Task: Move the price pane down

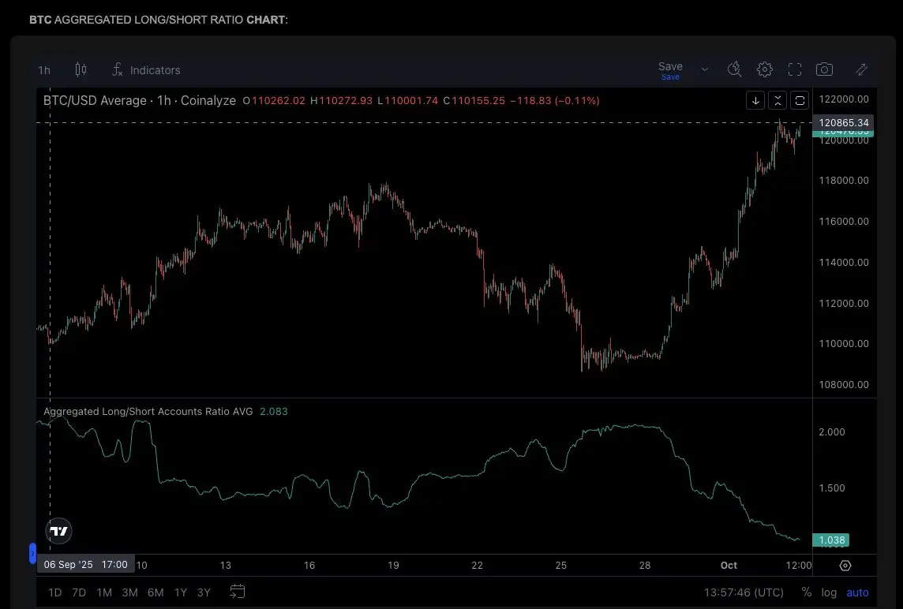Action: pyautogui.click(x=755, y=100)
